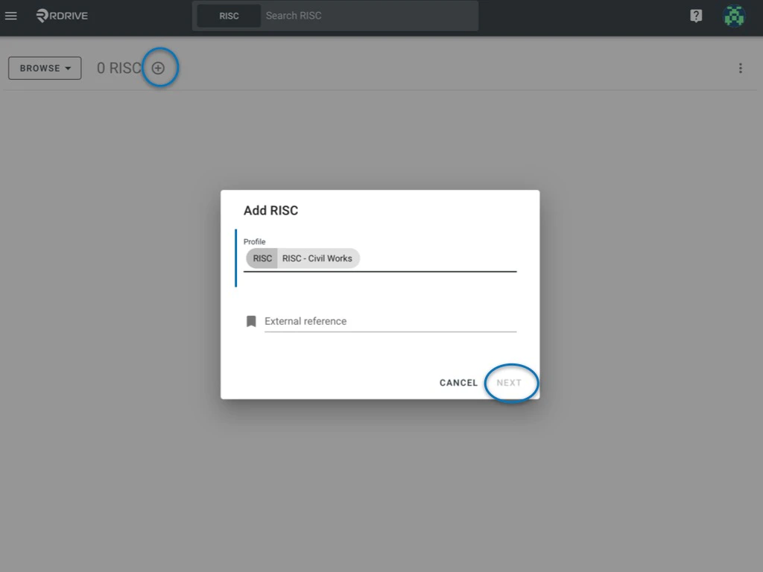Viewport: 763px width, 572px height.
Task: Click the RDrive logo in the top bar
Action: (x=61, y=16)
